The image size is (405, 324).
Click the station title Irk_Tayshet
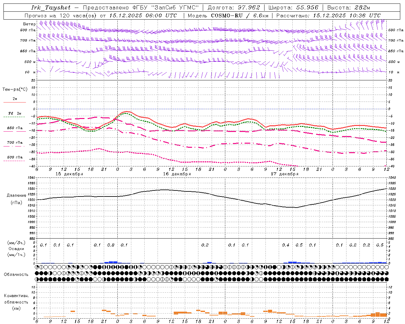[51, 8]
